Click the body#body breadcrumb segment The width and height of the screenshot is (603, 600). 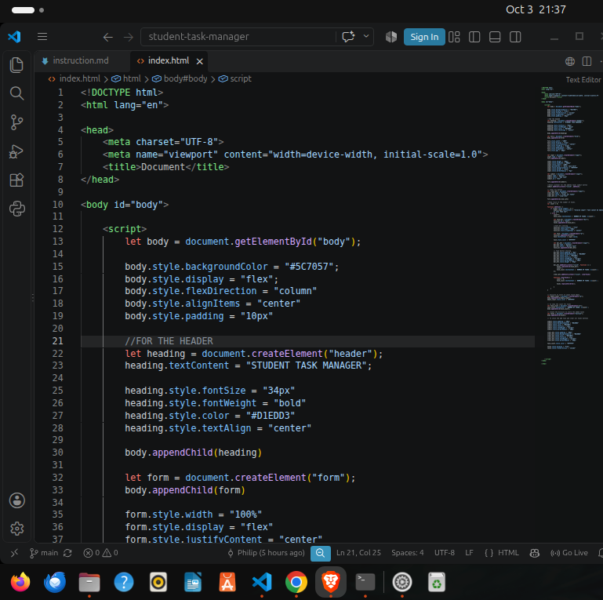coord(185,78)
